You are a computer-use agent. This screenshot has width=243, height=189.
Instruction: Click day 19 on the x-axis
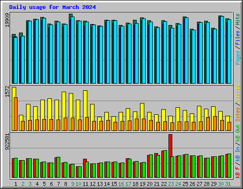point(142,184)
